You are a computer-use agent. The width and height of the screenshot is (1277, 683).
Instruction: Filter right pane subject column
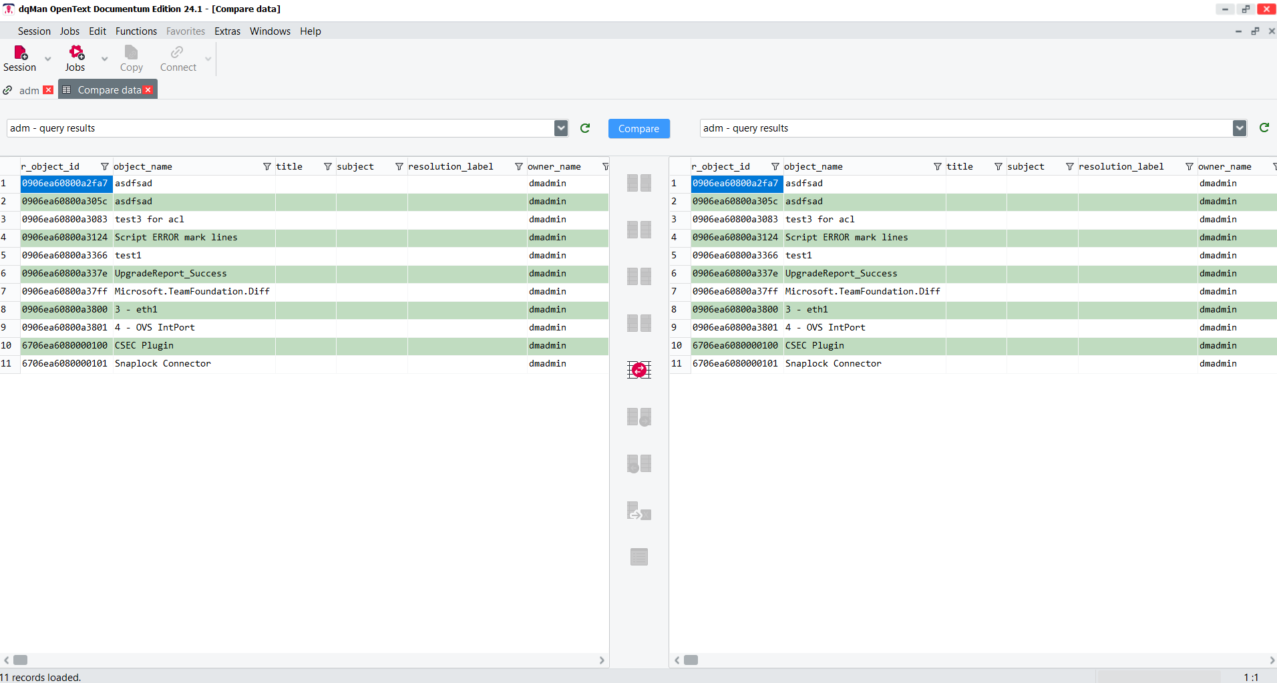(x=1070, y=167)
